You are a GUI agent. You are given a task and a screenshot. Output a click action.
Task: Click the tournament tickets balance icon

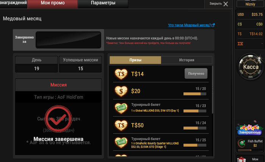[240, 44]
